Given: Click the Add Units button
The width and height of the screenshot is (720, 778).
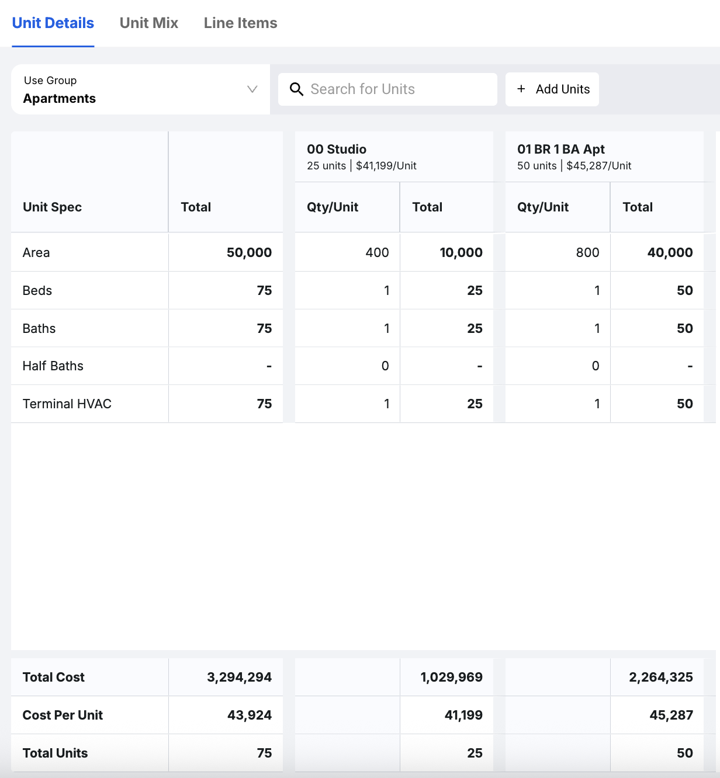Looking at the screenshot, I should (x=552, y=89).
